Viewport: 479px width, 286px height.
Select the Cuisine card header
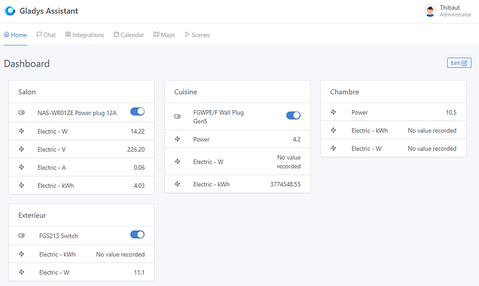point(237,92)
